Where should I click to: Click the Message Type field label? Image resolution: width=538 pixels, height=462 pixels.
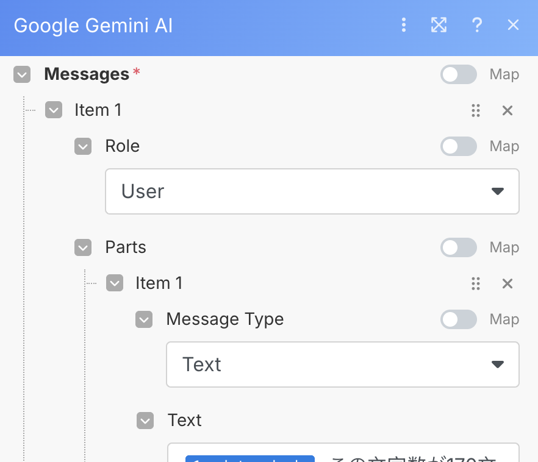(225, 319)
